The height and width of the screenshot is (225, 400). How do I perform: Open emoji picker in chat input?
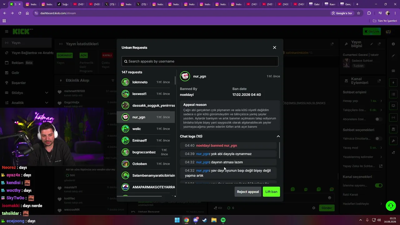[329, 197]
